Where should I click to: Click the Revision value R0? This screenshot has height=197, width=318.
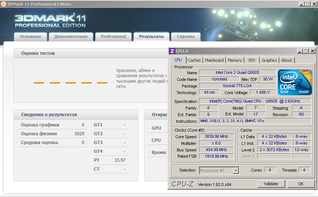(x=301, y=114)
